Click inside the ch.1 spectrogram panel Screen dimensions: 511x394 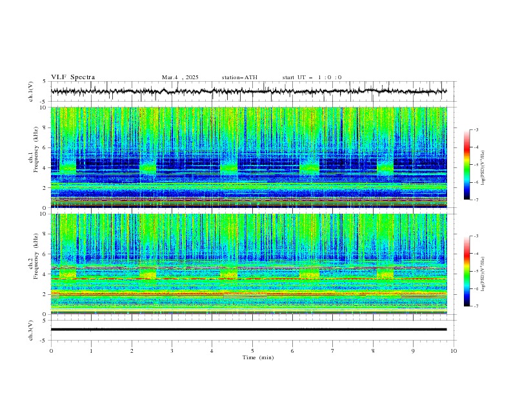point(249,157)
